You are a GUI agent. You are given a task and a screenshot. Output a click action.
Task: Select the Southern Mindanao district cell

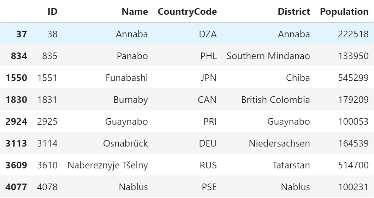pyautogui.click(x=268, y=56)
